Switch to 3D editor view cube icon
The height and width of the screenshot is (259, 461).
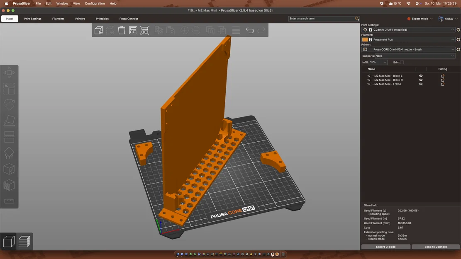tap(9, 241)
